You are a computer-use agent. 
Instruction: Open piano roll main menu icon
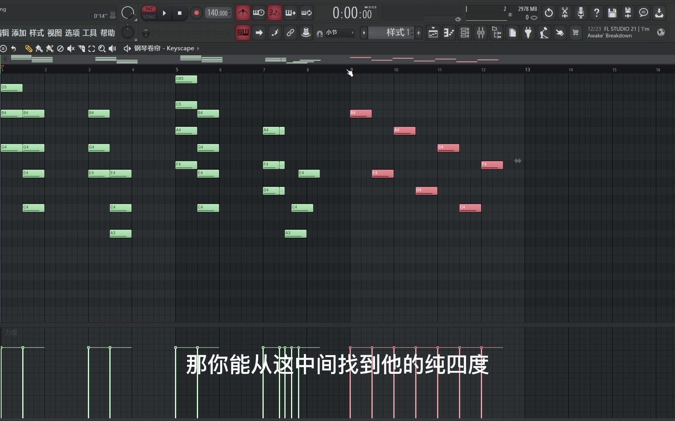point(4,48)
